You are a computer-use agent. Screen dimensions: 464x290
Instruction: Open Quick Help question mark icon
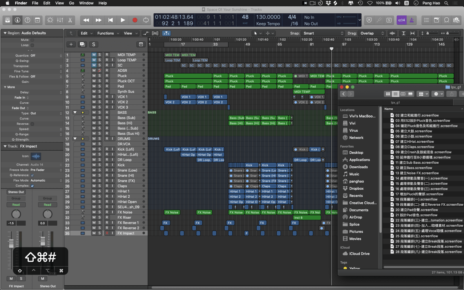click(28, 20)
